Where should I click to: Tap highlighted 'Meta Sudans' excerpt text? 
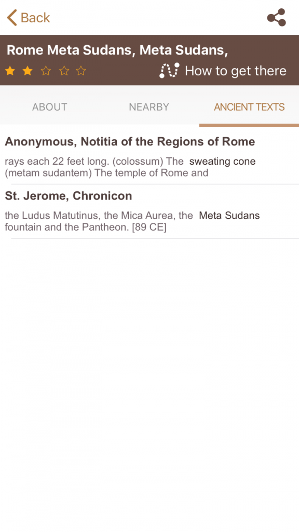(x=229, y=216)
